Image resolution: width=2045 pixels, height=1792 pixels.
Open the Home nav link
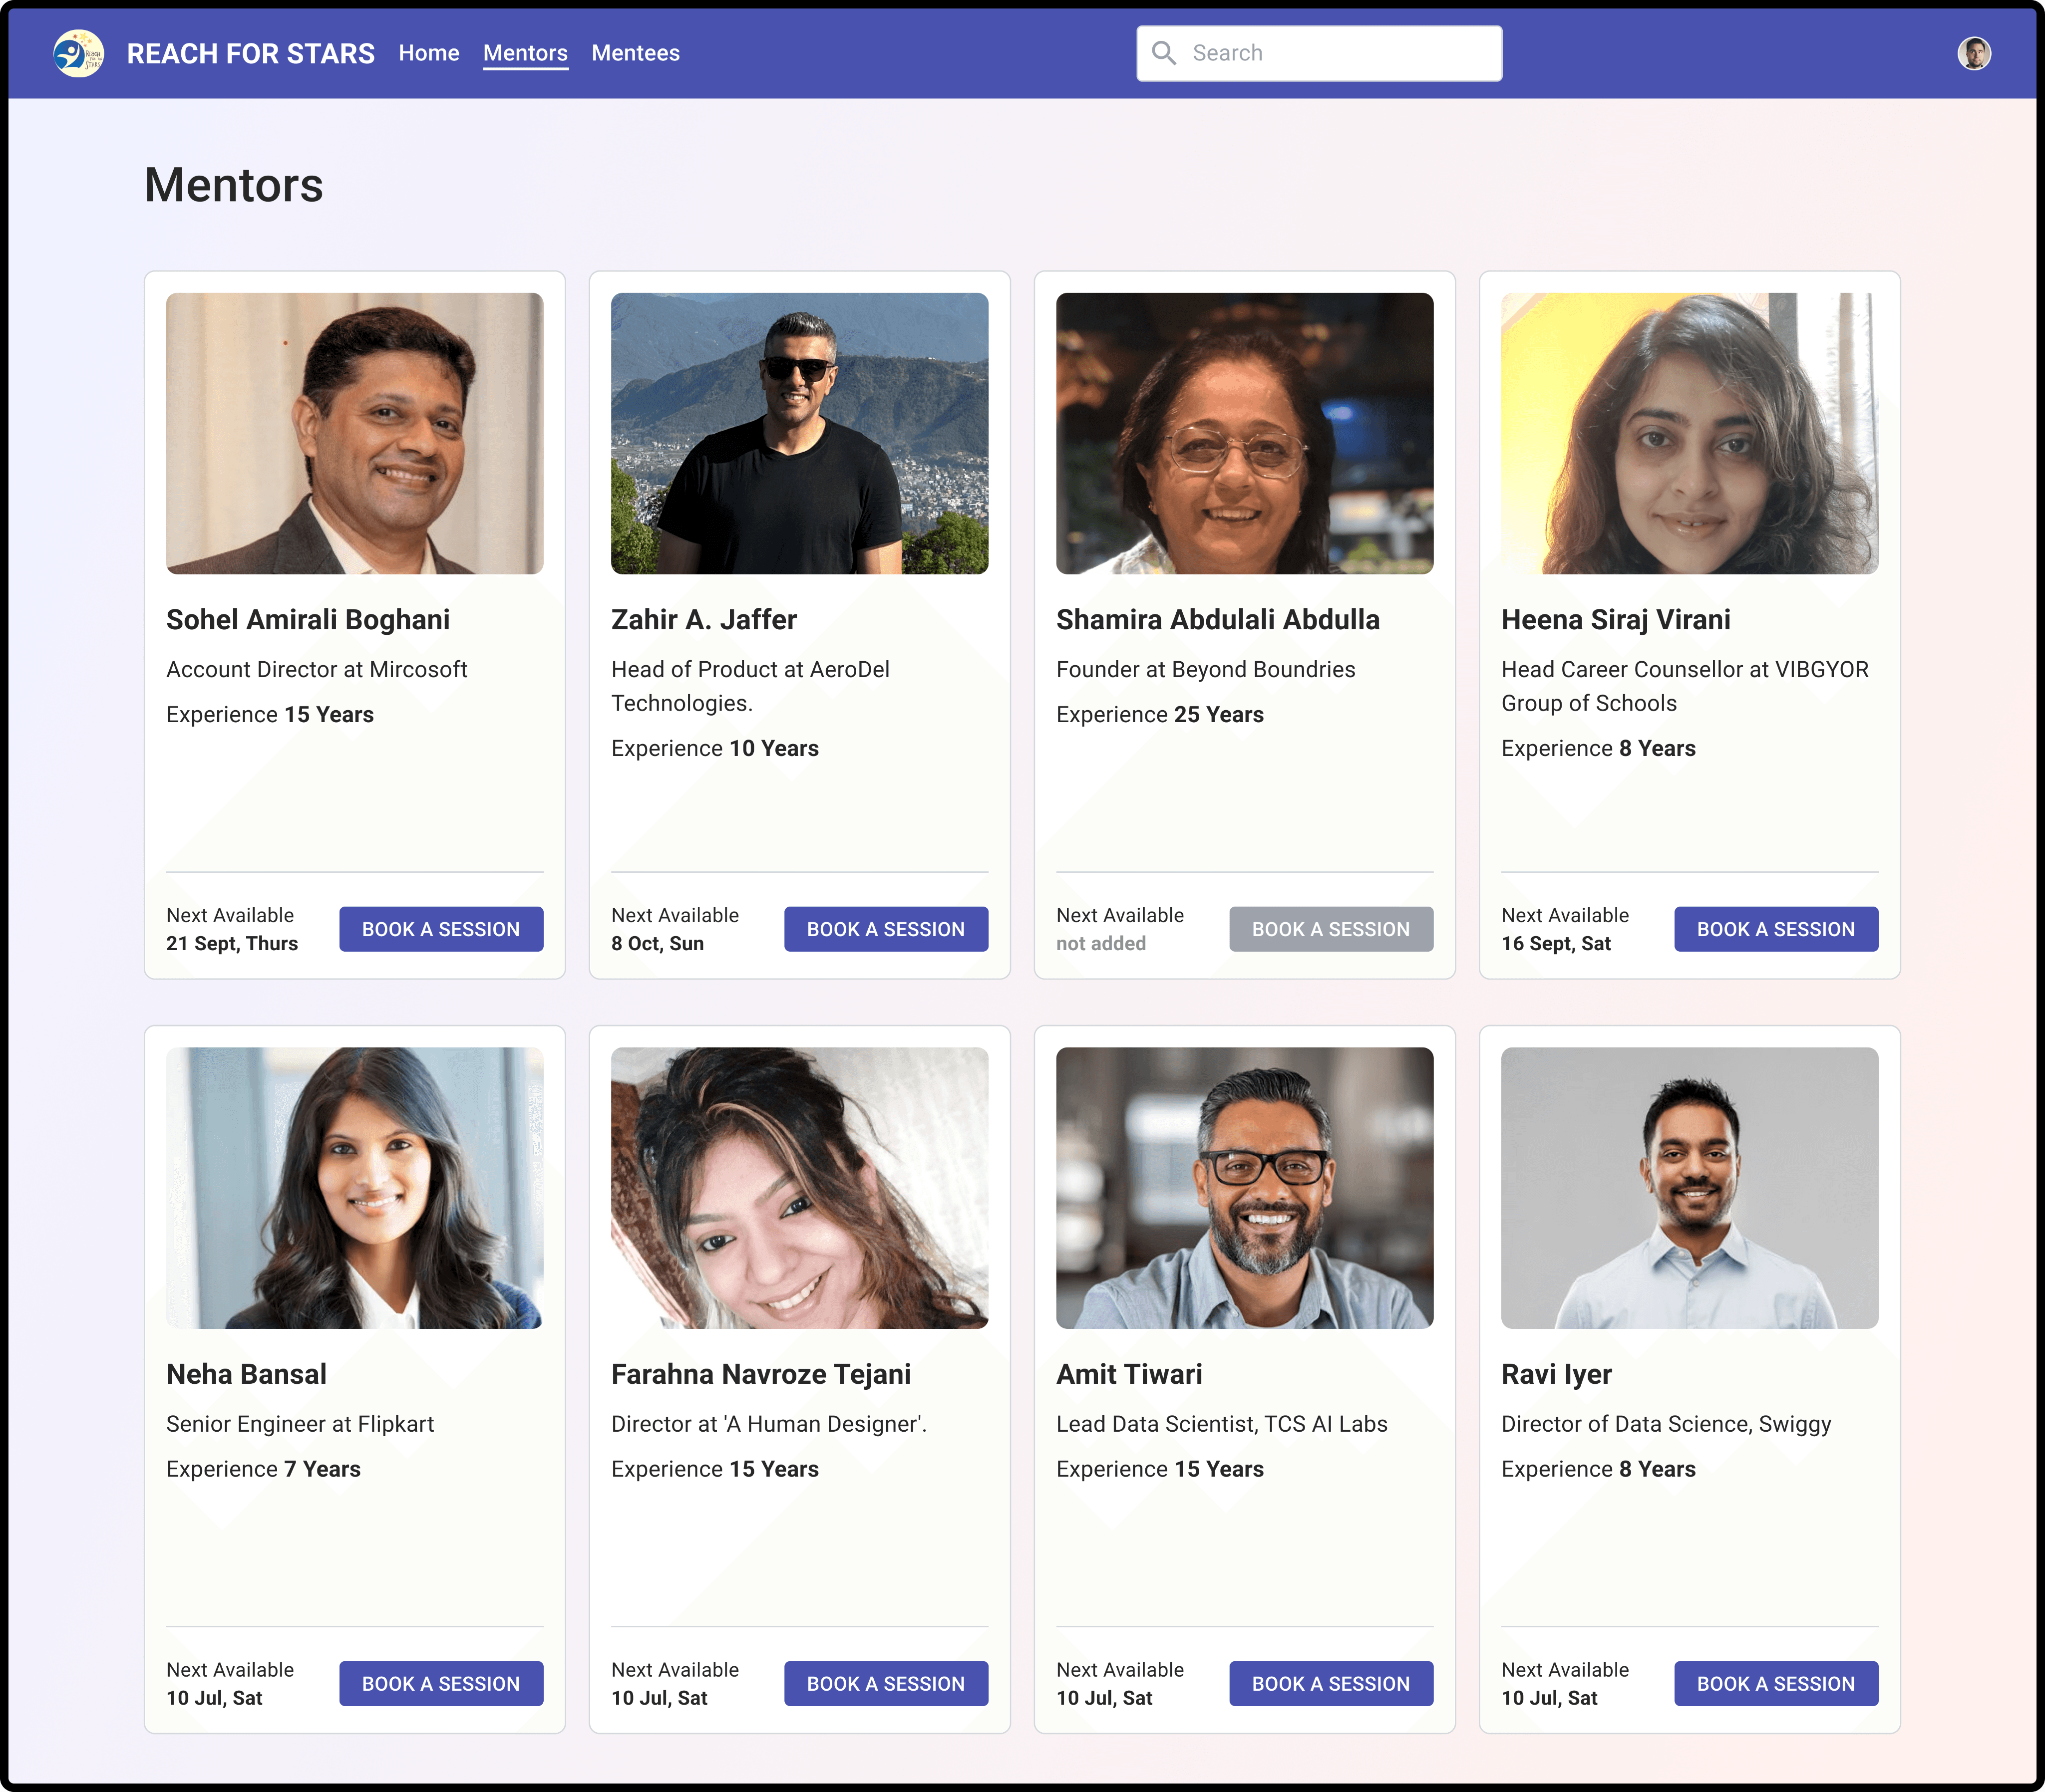click(428, 53)
